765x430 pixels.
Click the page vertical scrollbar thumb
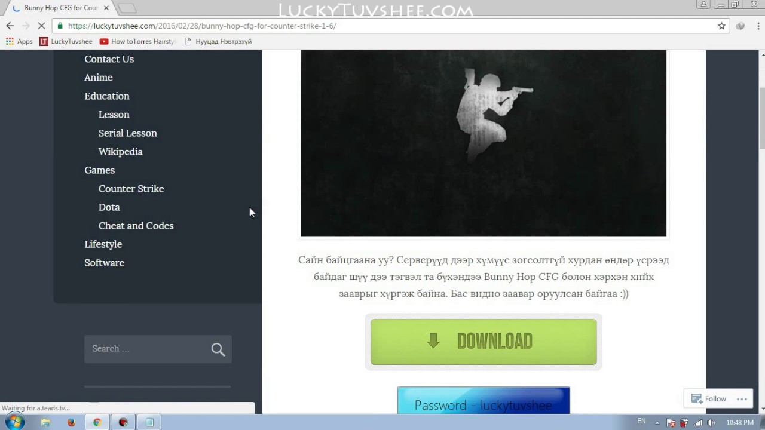click(x=762, y=118)
